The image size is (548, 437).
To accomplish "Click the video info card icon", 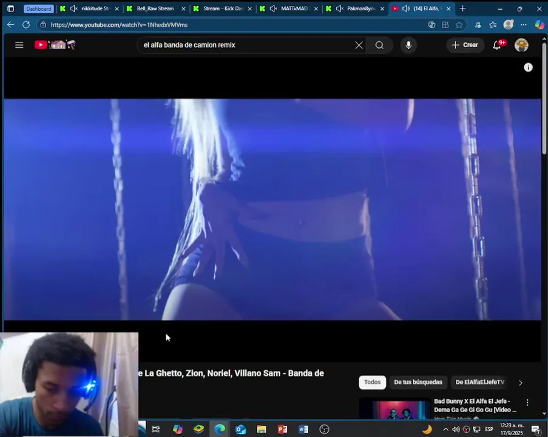I will [x=528, y=67].
